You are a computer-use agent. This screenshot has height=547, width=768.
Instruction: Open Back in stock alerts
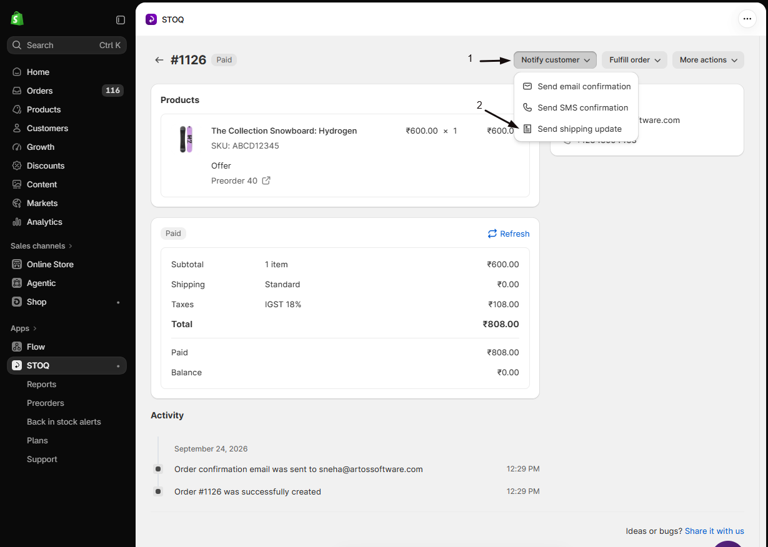point(64,421)
